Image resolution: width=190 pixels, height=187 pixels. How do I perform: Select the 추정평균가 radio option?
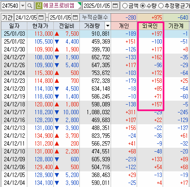(161, 6)
